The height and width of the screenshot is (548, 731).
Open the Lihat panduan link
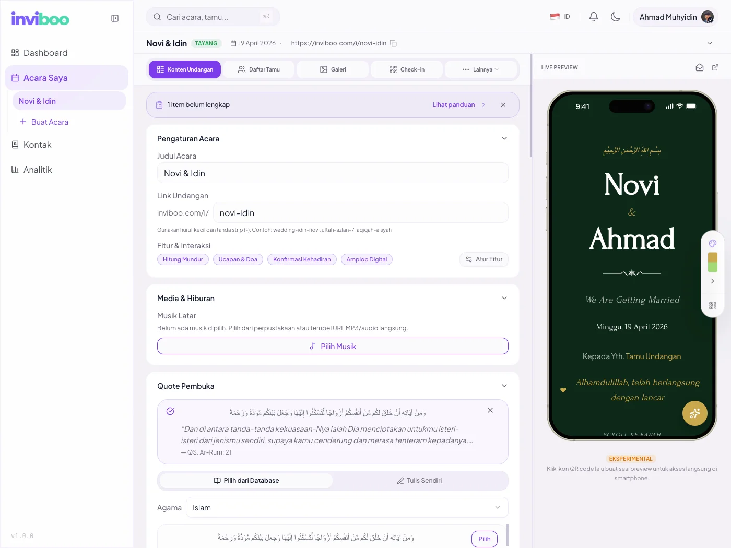[454, 105]
